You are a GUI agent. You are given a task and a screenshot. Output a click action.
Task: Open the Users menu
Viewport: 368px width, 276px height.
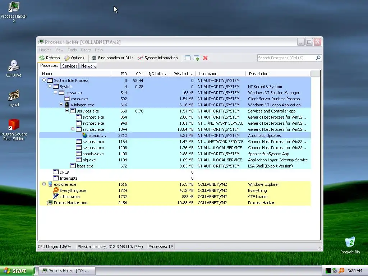(x=86, y=50)
